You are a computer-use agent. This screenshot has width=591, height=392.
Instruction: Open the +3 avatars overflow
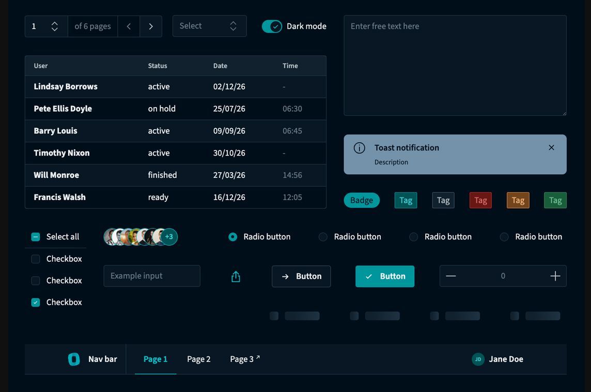point(169,237)
